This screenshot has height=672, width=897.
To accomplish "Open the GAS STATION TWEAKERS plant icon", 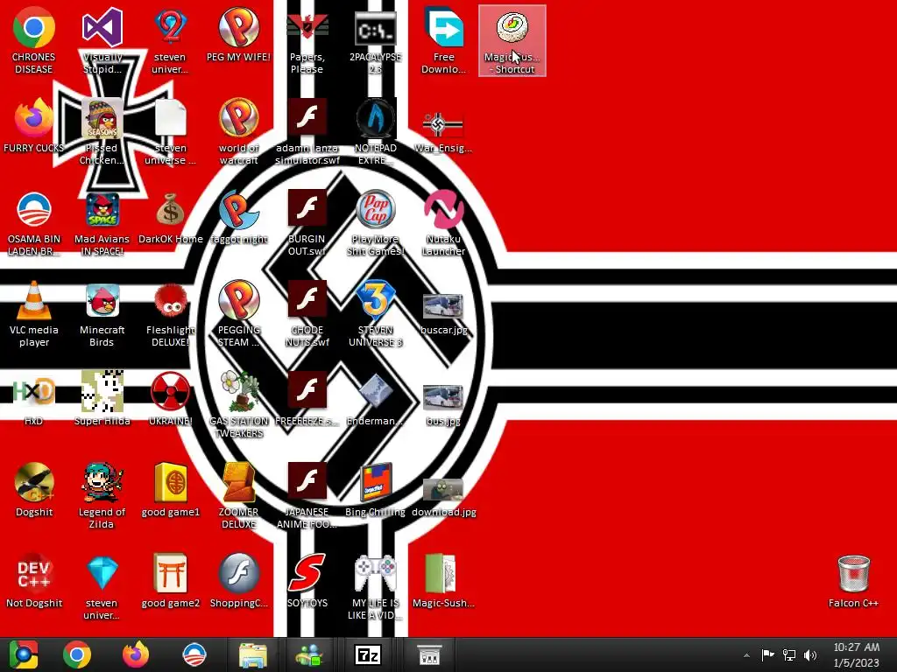I will point(238,404).
